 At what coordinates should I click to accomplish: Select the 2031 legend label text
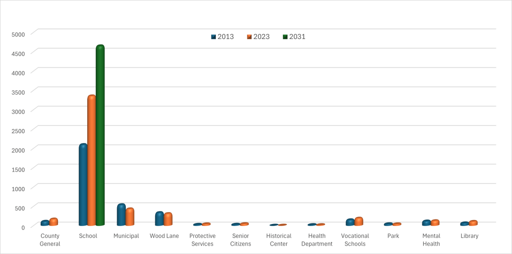pyautogui.click(x=297, y=37)
